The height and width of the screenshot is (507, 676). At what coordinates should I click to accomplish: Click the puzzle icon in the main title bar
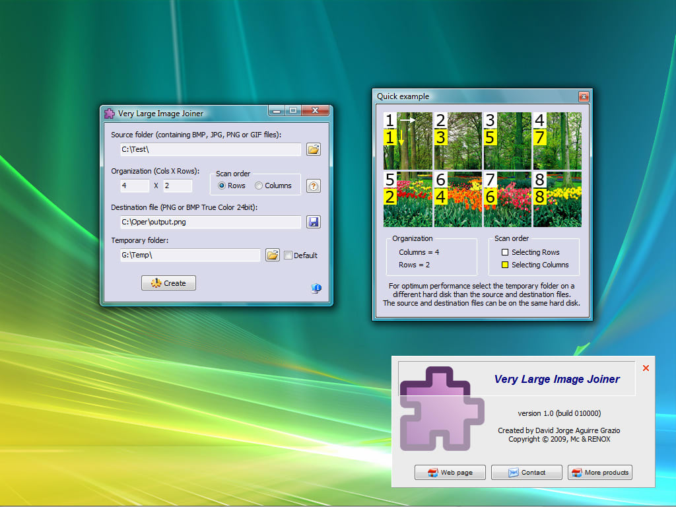(110, 114)
